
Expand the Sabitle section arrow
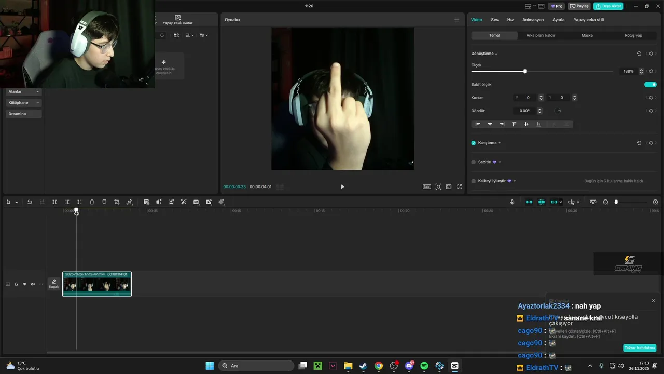(500, 162)
